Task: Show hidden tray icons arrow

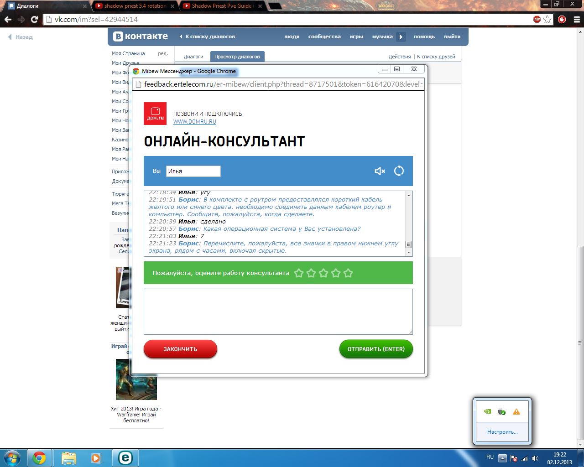Action: point(502,458)
